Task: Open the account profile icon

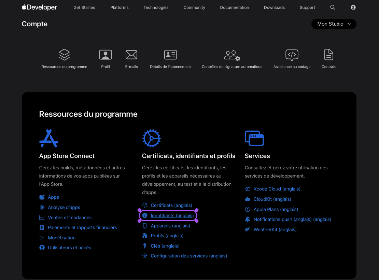Action: point(353,8)
